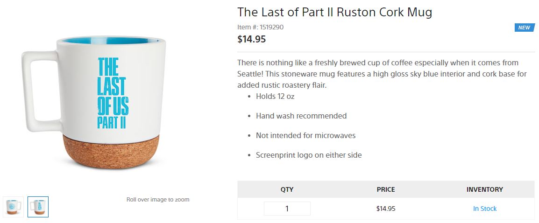Select the second mug thumbnail with blue border
The image size is (539, 223).
coord(38,207)
